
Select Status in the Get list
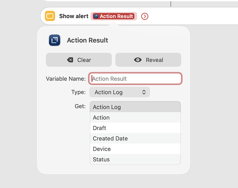point(135,159)
